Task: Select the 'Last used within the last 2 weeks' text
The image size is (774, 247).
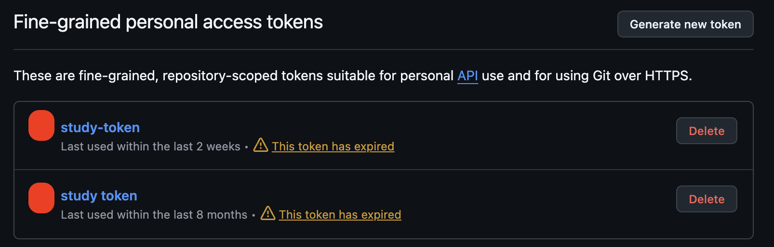Action: click(x=150, y=147)
